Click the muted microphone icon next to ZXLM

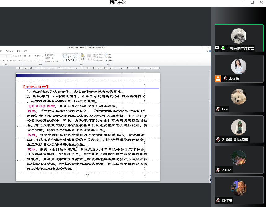[219, 170]
